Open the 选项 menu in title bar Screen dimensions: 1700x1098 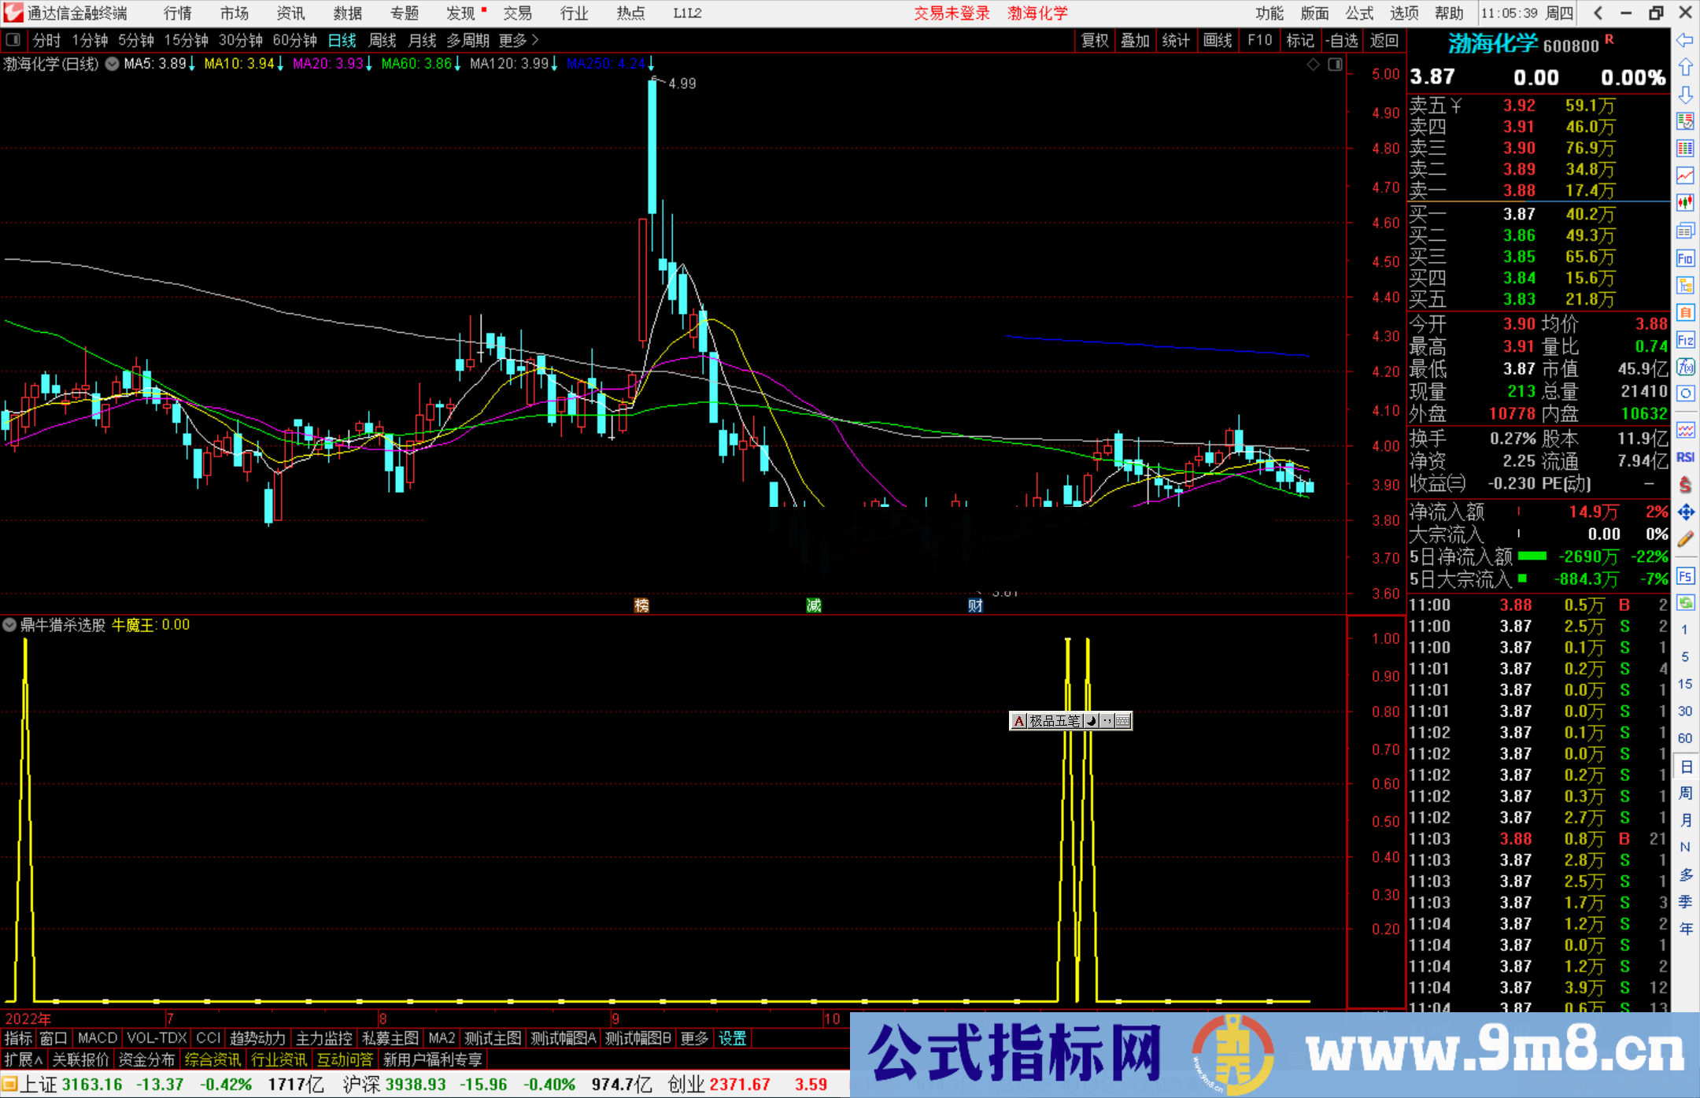point(1403,13)
